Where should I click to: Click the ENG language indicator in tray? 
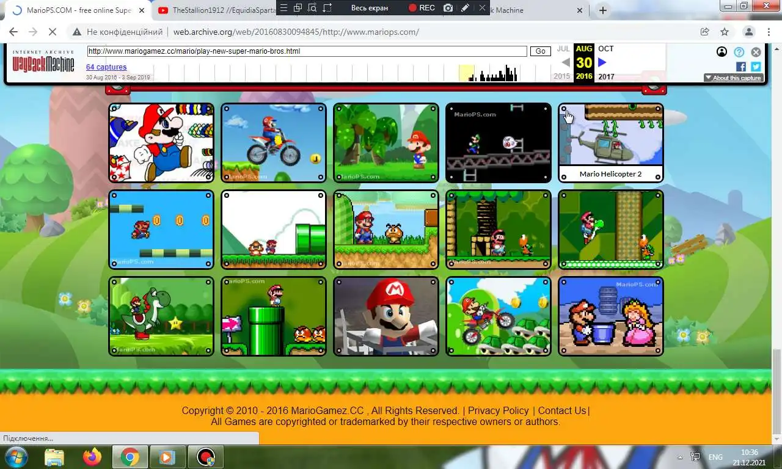pos(715,457)
